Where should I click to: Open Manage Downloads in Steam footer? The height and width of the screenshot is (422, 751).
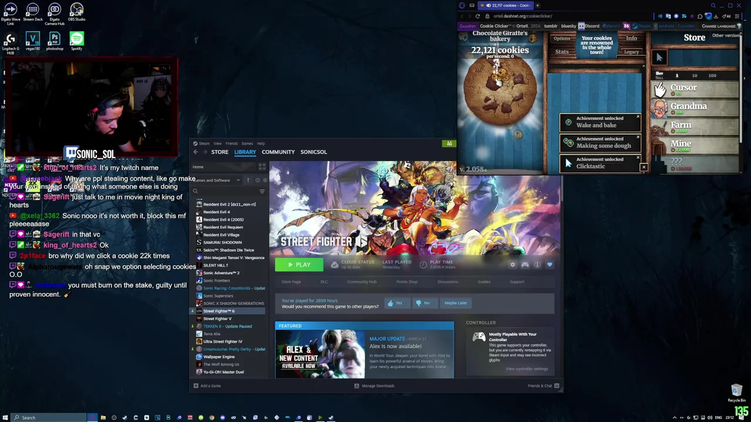tap(374, 386)
